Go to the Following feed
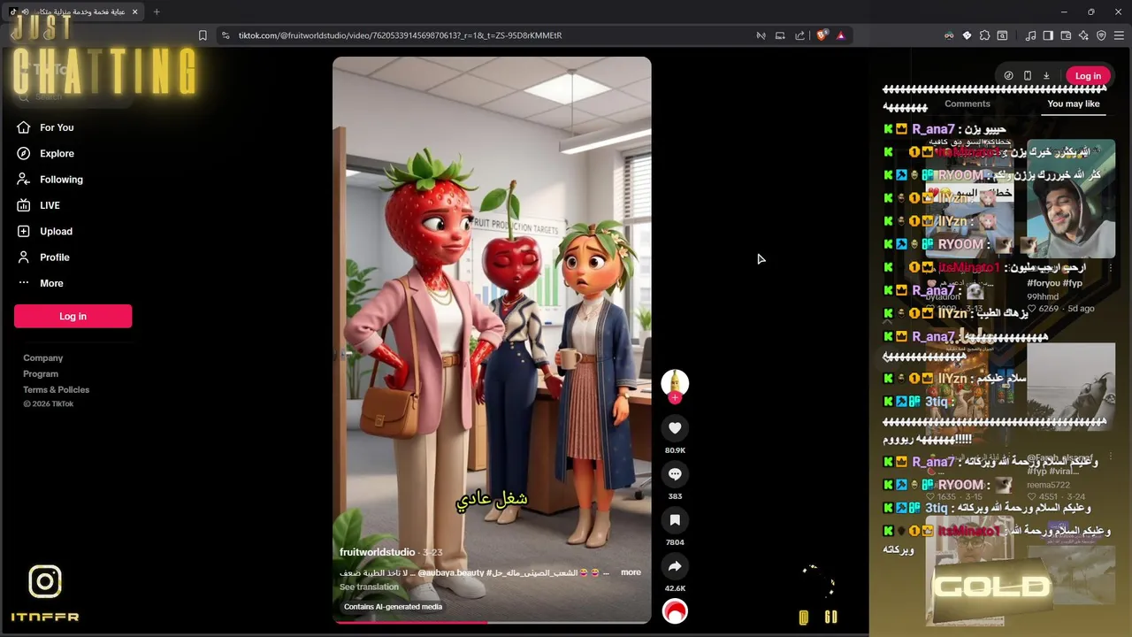1132x637 pixels. point(61,180)
